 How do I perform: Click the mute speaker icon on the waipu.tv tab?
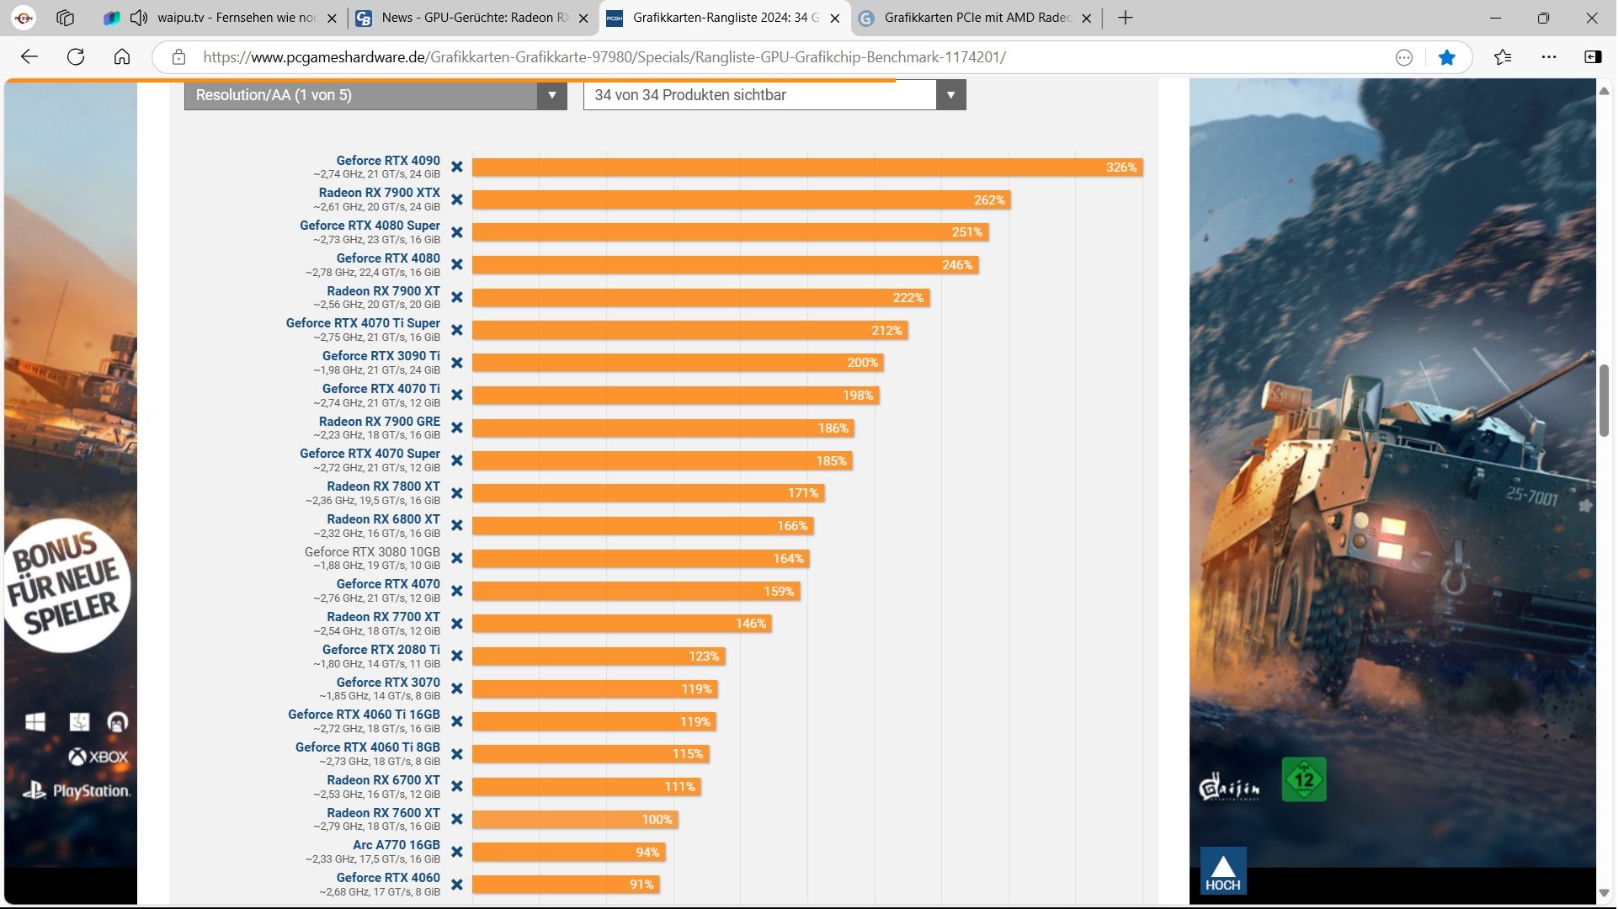139,18
